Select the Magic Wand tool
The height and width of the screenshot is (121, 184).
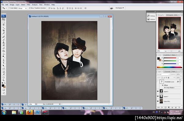coord(3,28)
